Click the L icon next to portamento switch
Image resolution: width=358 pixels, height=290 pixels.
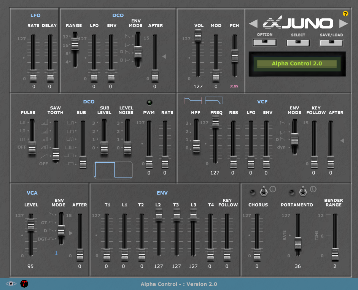coord(313,189)
